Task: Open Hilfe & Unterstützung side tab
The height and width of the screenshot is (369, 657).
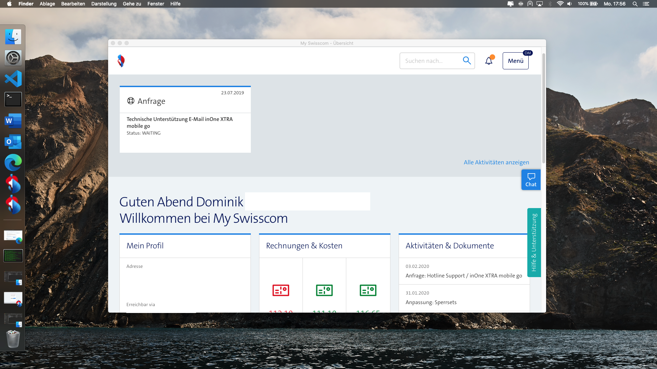Action: coord(534,243)
